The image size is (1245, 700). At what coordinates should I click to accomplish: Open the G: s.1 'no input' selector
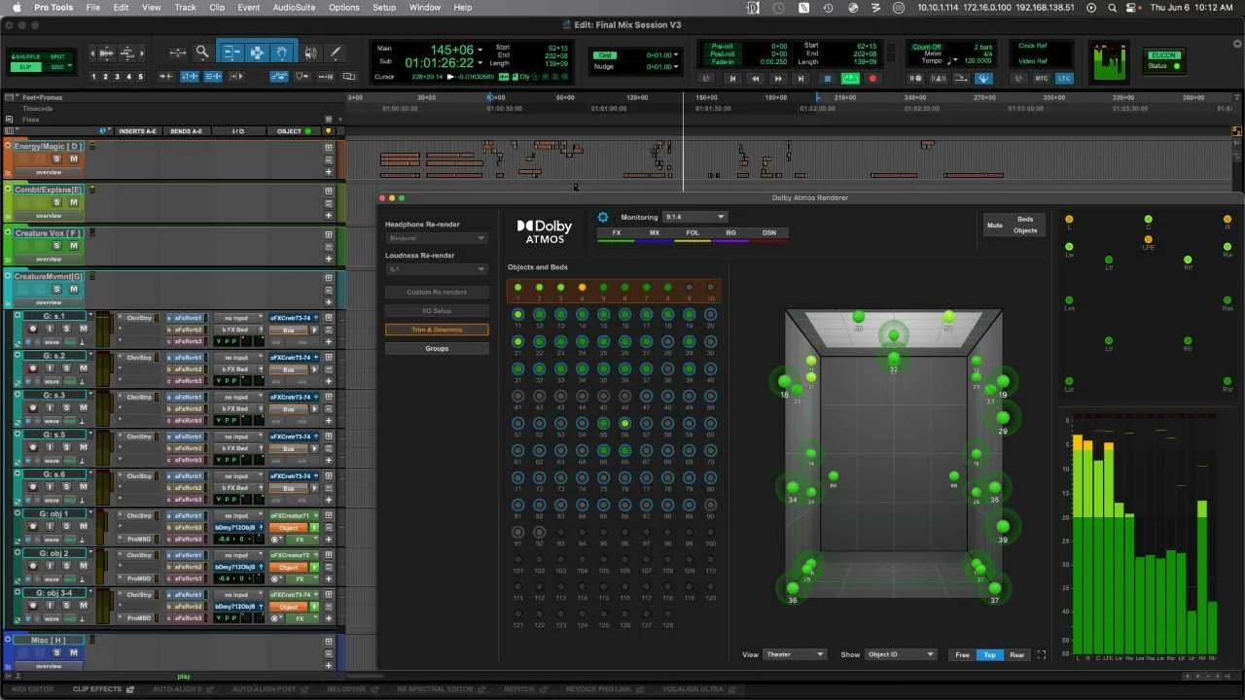point(237,318)
